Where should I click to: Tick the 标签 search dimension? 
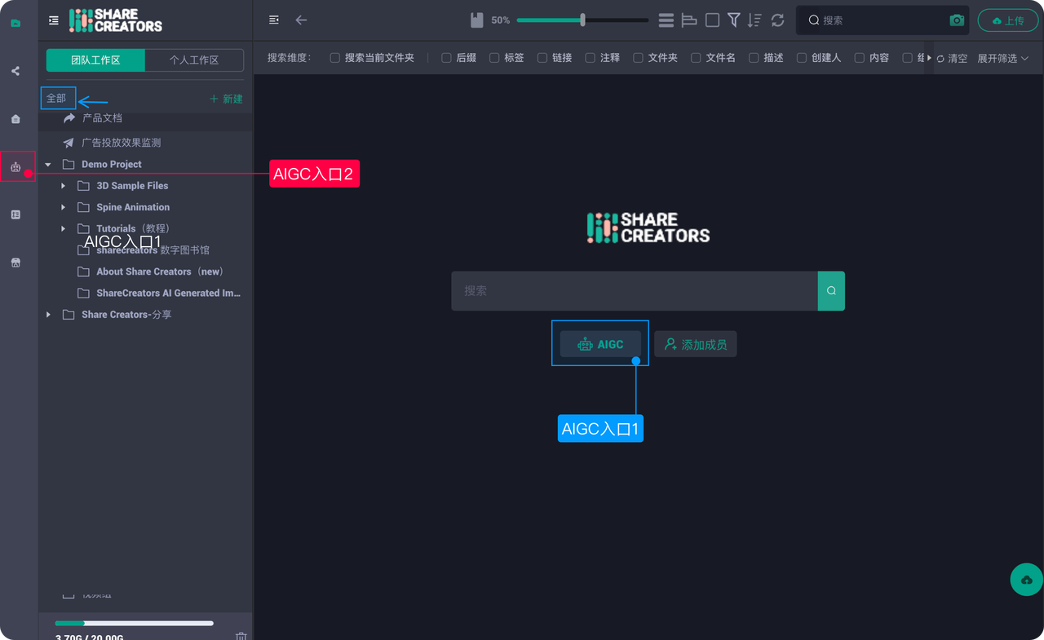click(x=494, y=58)
